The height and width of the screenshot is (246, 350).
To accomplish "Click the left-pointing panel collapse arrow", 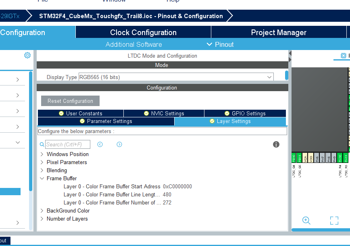I will click(x=290, y=53).
